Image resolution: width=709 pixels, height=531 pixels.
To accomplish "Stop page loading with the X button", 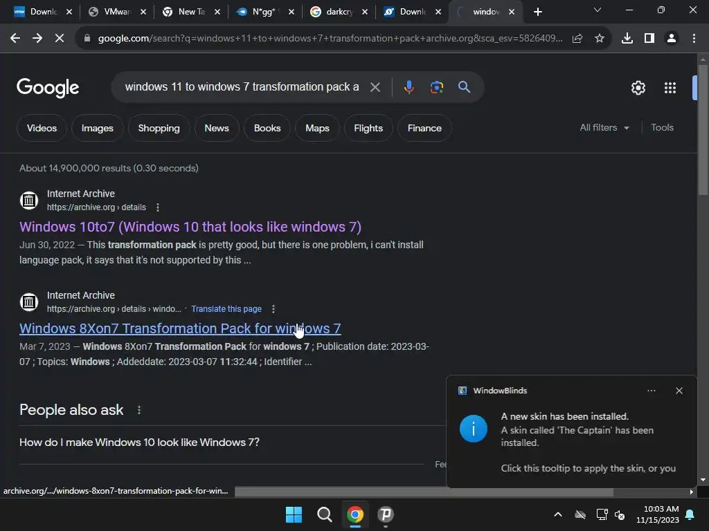I will coord(60,39).
